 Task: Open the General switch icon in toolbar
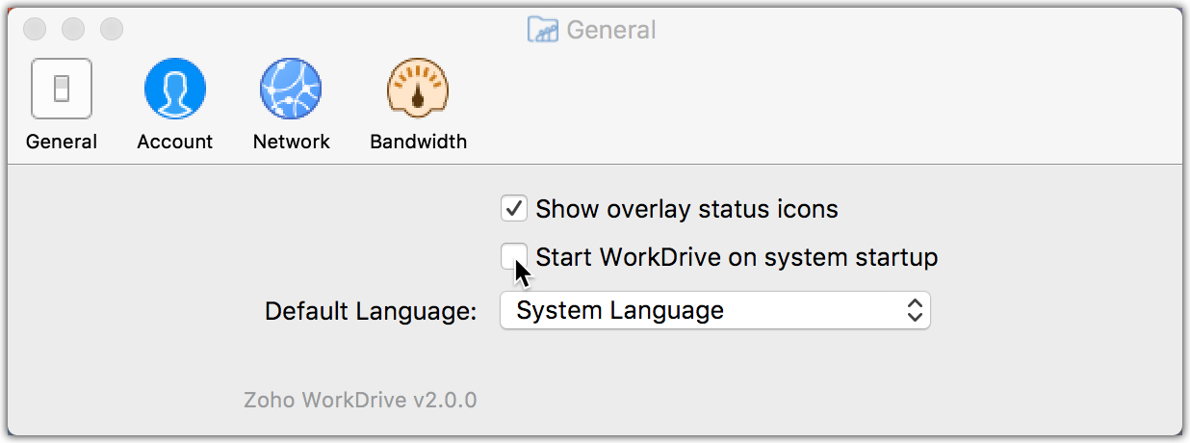tap(62, 89)
